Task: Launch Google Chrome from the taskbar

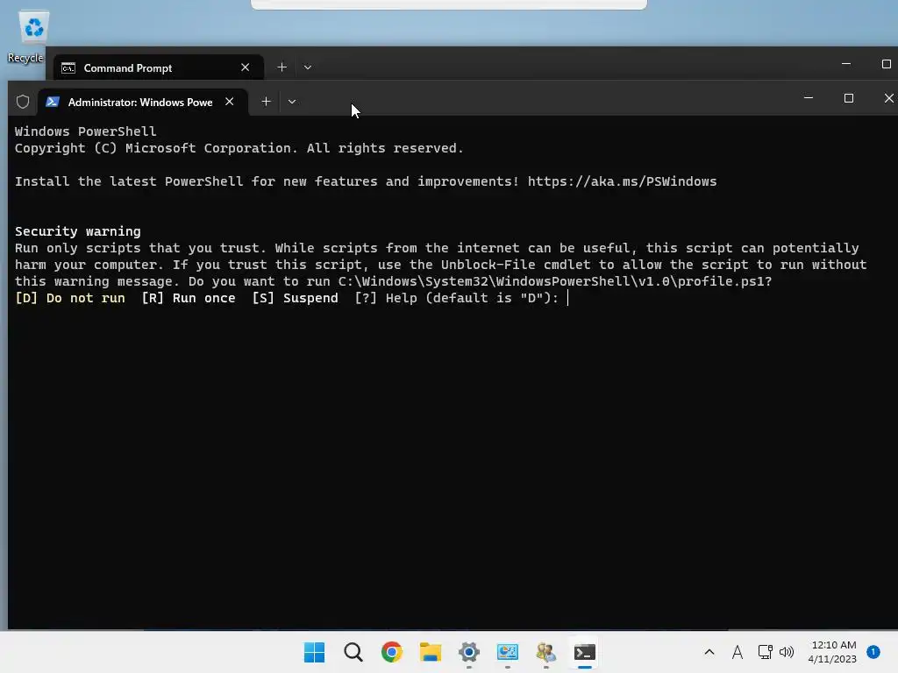Action: tap(392, 652)
